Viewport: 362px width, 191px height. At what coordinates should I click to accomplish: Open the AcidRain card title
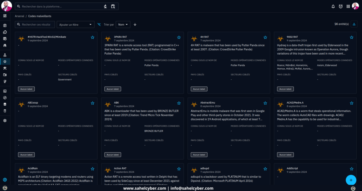pos(33,168)
